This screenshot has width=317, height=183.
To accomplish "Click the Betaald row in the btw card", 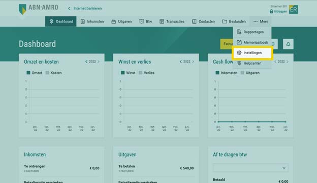I will point(250,180).
